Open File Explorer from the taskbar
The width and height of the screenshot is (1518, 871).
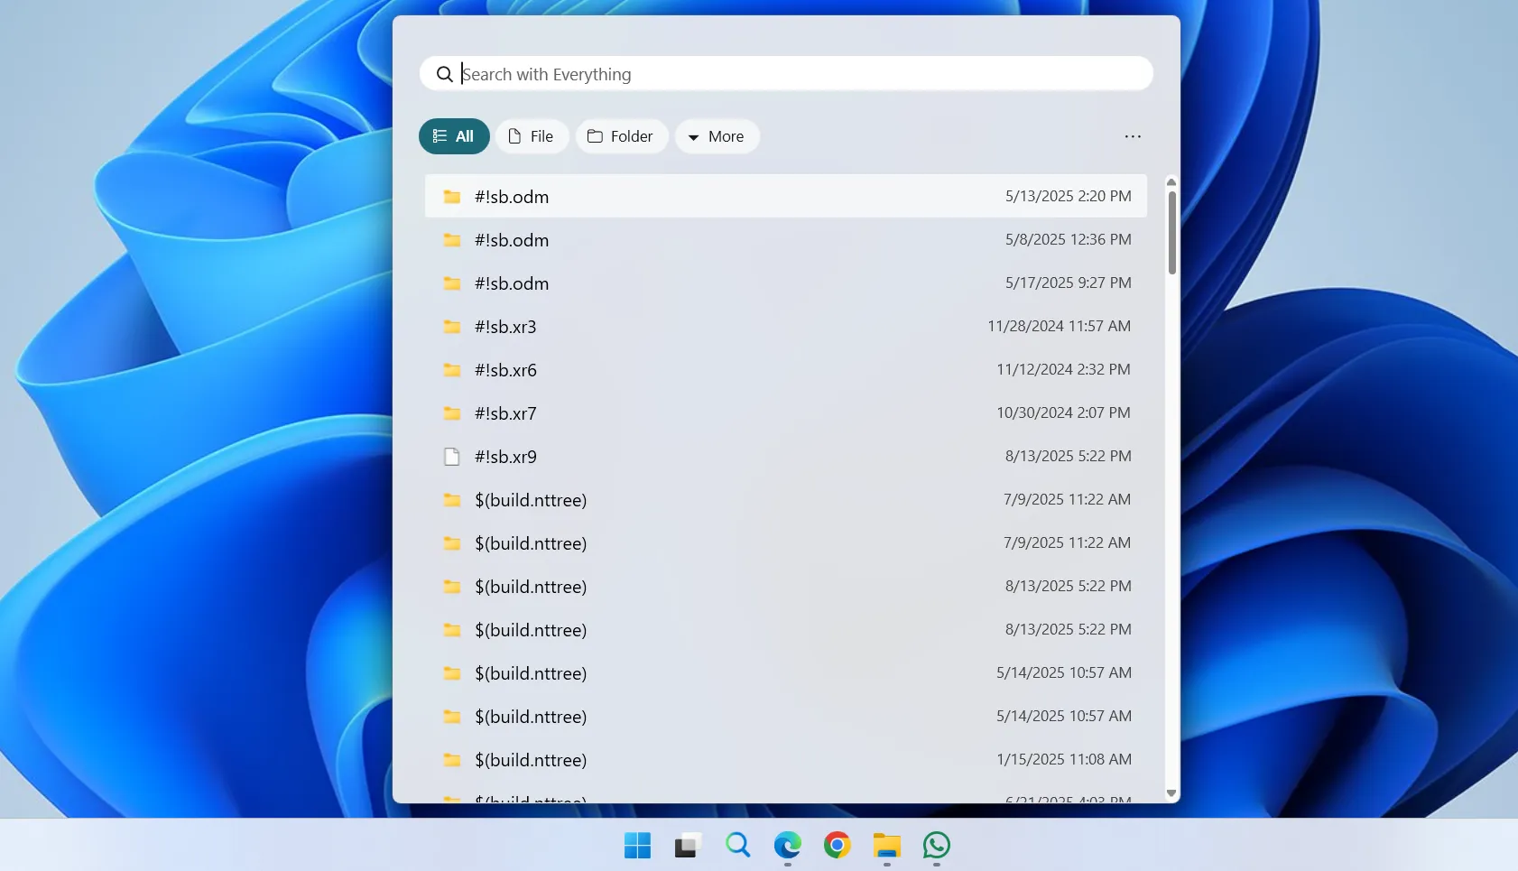coord(886,846)
